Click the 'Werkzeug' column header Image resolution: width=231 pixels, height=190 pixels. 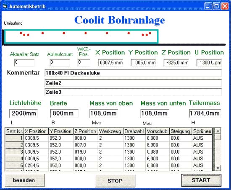pyautogui.click(x=110, y=131)
